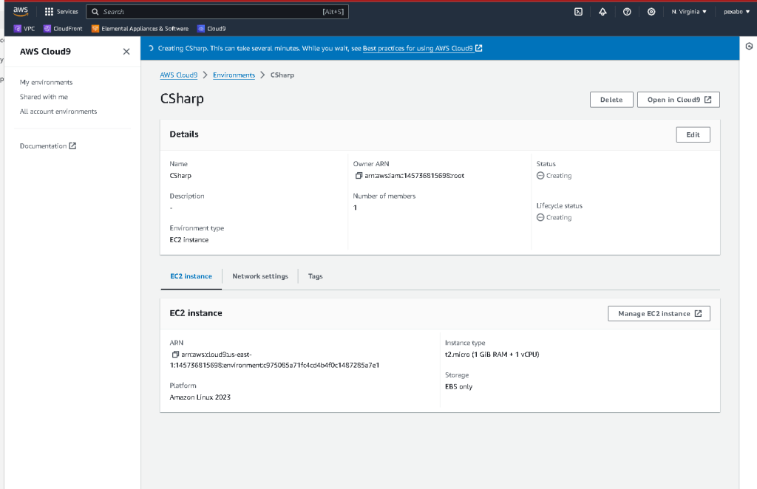Click the search magnifier icon

click(95, 12)
